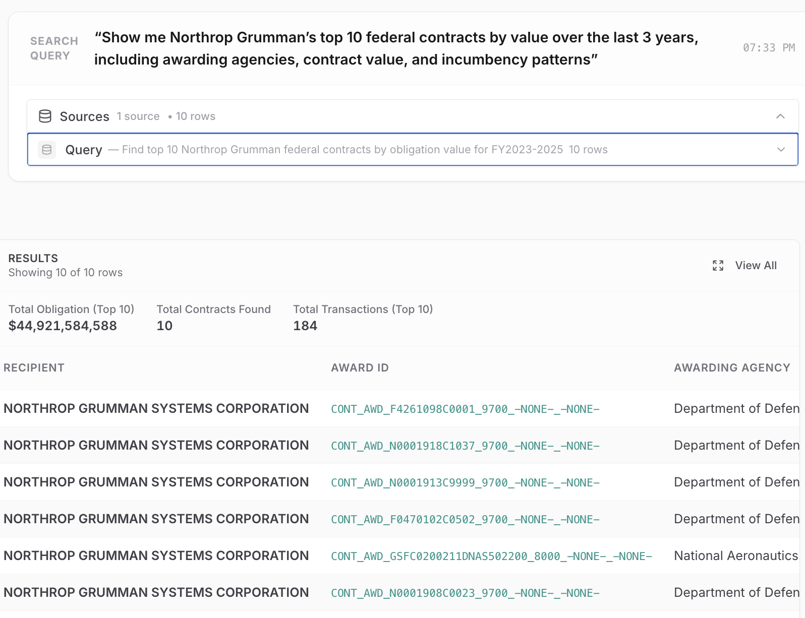Click the Sources database icon
The image size is (805, 618).
(45, 116)
